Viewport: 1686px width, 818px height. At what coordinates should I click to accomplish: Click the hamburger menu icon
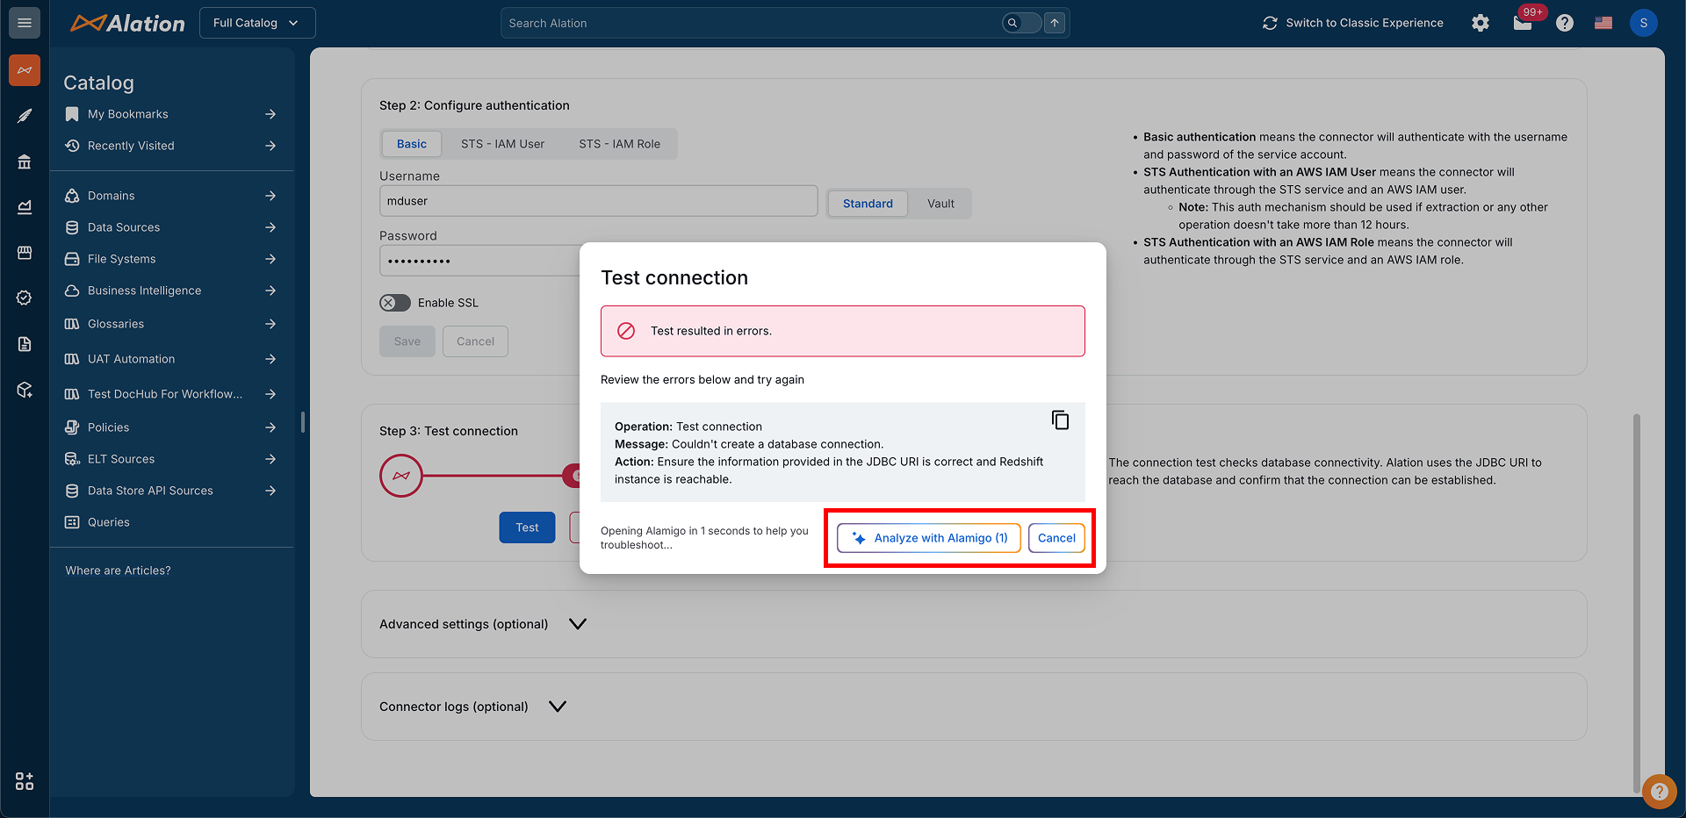click(25, 23)
